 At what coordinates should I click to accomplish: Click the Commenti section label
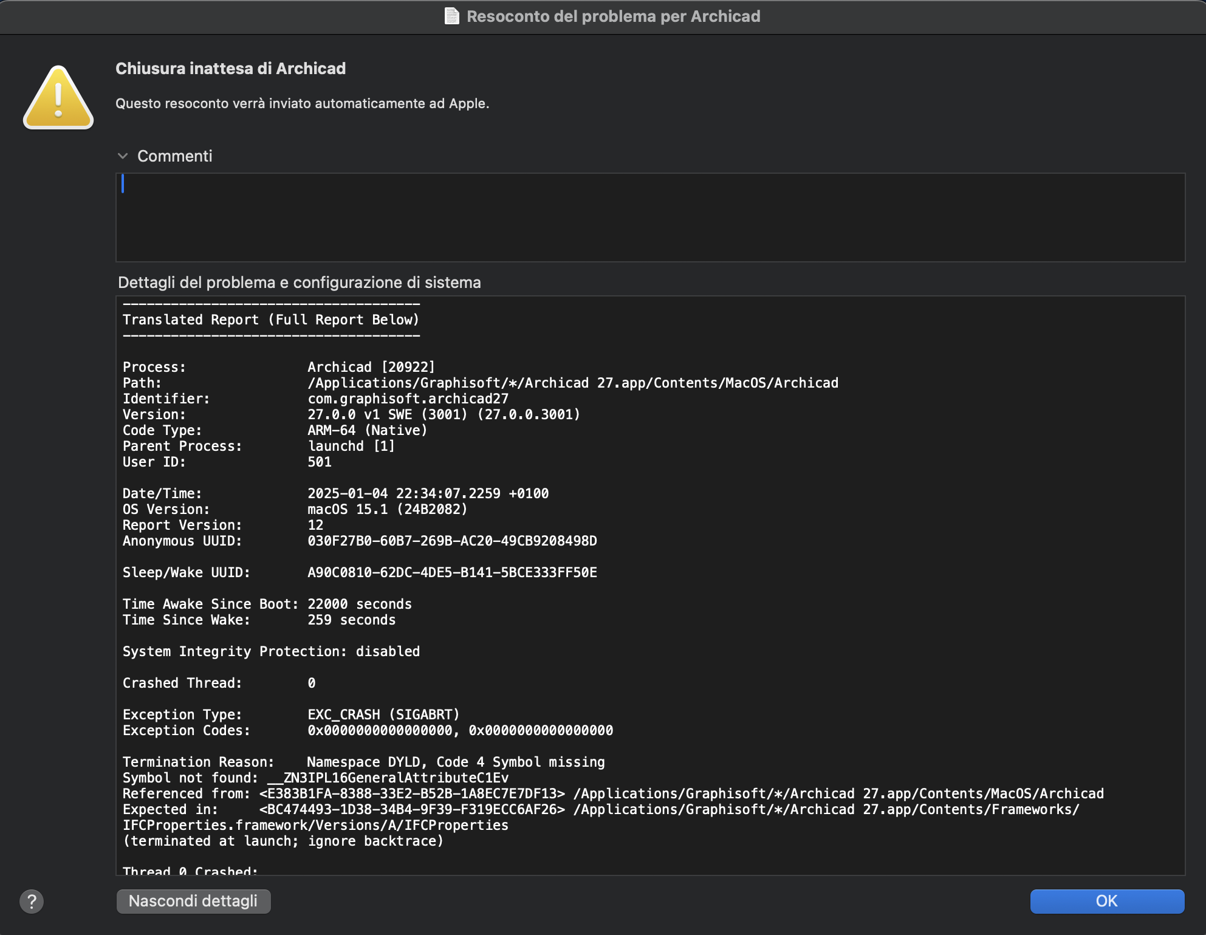(175, 156)
